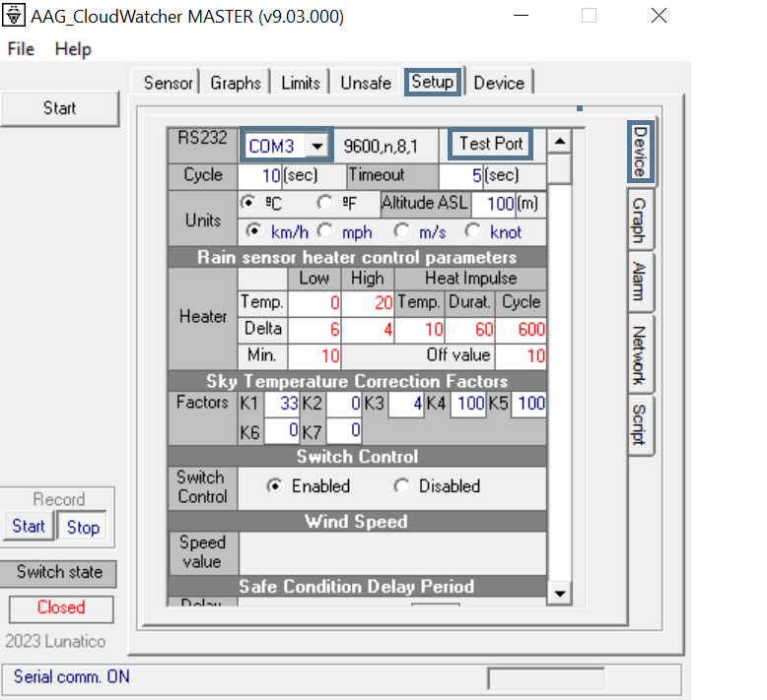Set Switch Control to Disabled
The width and height of the screenshot is (767, 700).
click(x=402, y=486)
